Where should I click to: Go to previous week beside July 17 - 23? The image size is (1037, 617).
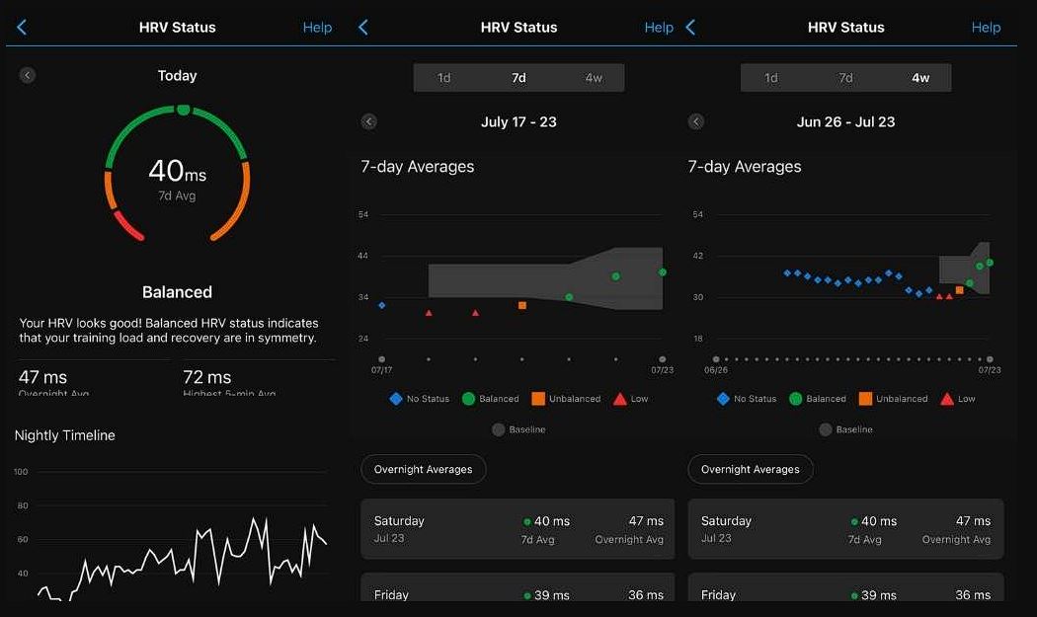pos(369,121)
